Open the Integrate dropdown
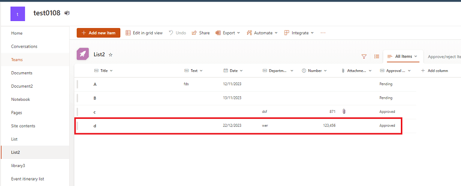The width and height of the screenshot is (461, 186). point(299,33)
